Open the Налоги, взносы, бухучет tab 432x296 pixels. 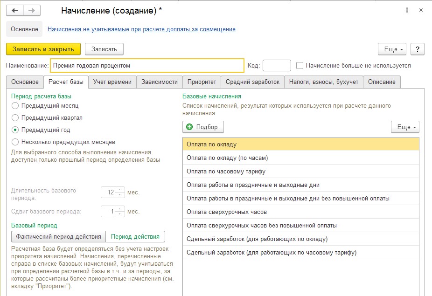[324, 82]
